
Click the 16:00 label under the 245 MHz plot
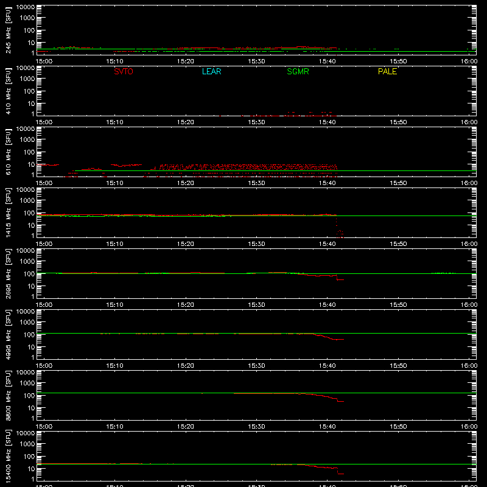(469, 61)
